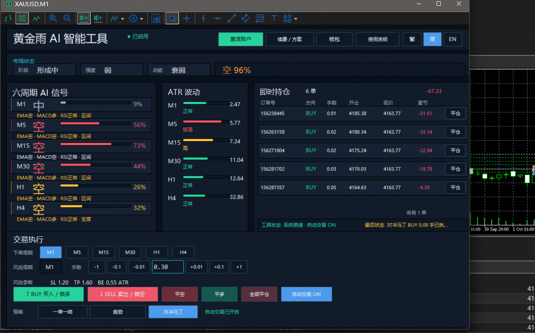This screenshot has width=535, height=333.
Task: Activate the crosshair tool
Action: [186, 18]
